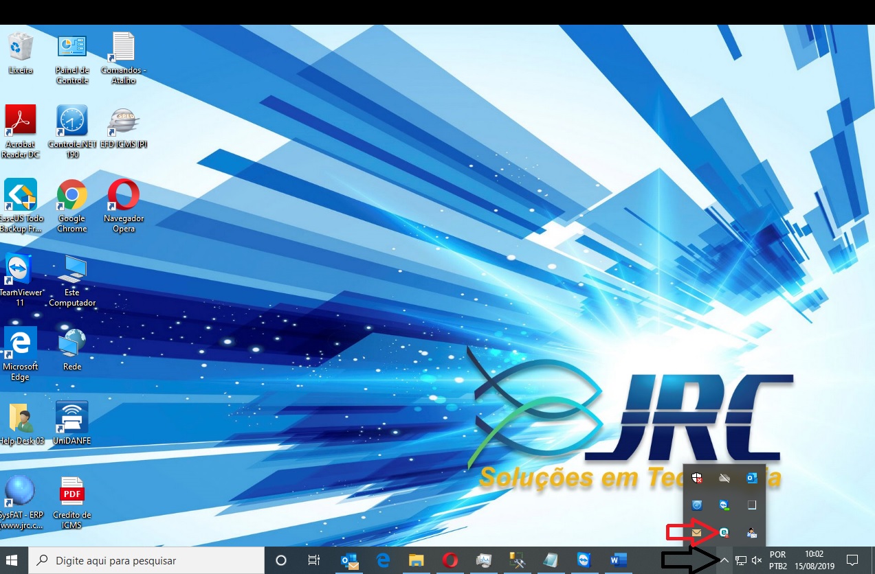Open network status icon in tray
Viewport: 875px width, 574px height.
tap(741, 560)
